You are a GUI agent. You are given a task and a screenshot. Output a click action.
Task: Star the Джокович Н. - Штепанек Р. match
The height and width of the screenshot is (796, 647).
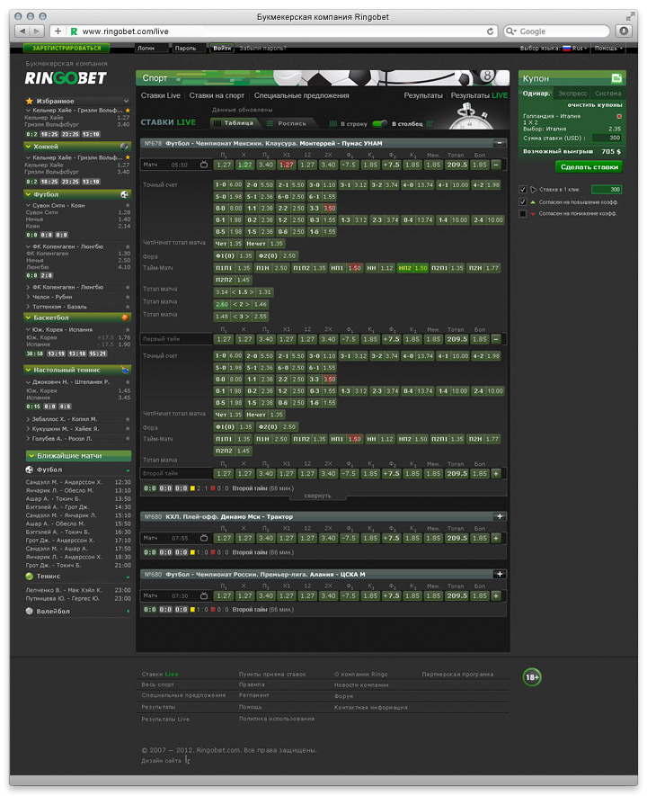coord(128,381)
